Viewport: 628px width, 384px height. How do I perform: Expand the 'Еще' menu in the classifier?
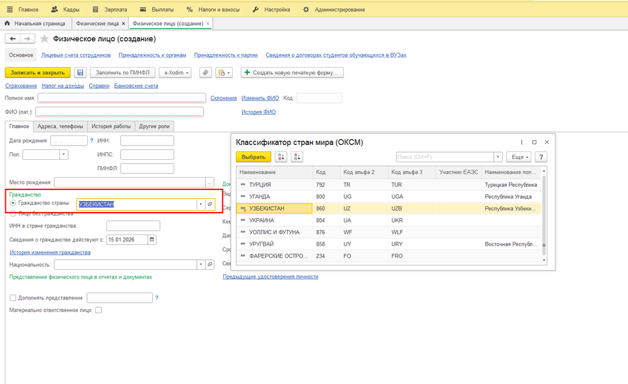click(x=518, y=157)
